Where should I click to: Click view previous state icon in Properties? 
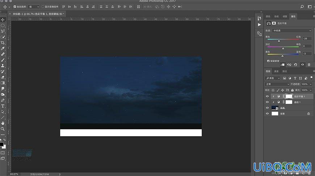click(289, 65)
